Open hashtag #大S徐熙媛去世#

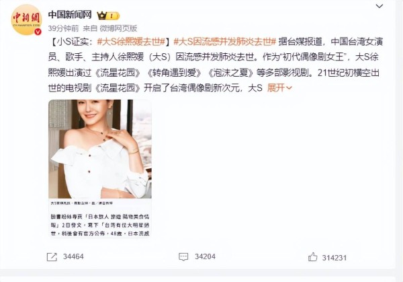coord(131,42)
